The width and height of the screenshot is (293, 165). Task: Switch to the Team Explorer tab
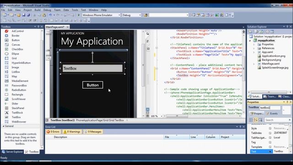(270, 97)
